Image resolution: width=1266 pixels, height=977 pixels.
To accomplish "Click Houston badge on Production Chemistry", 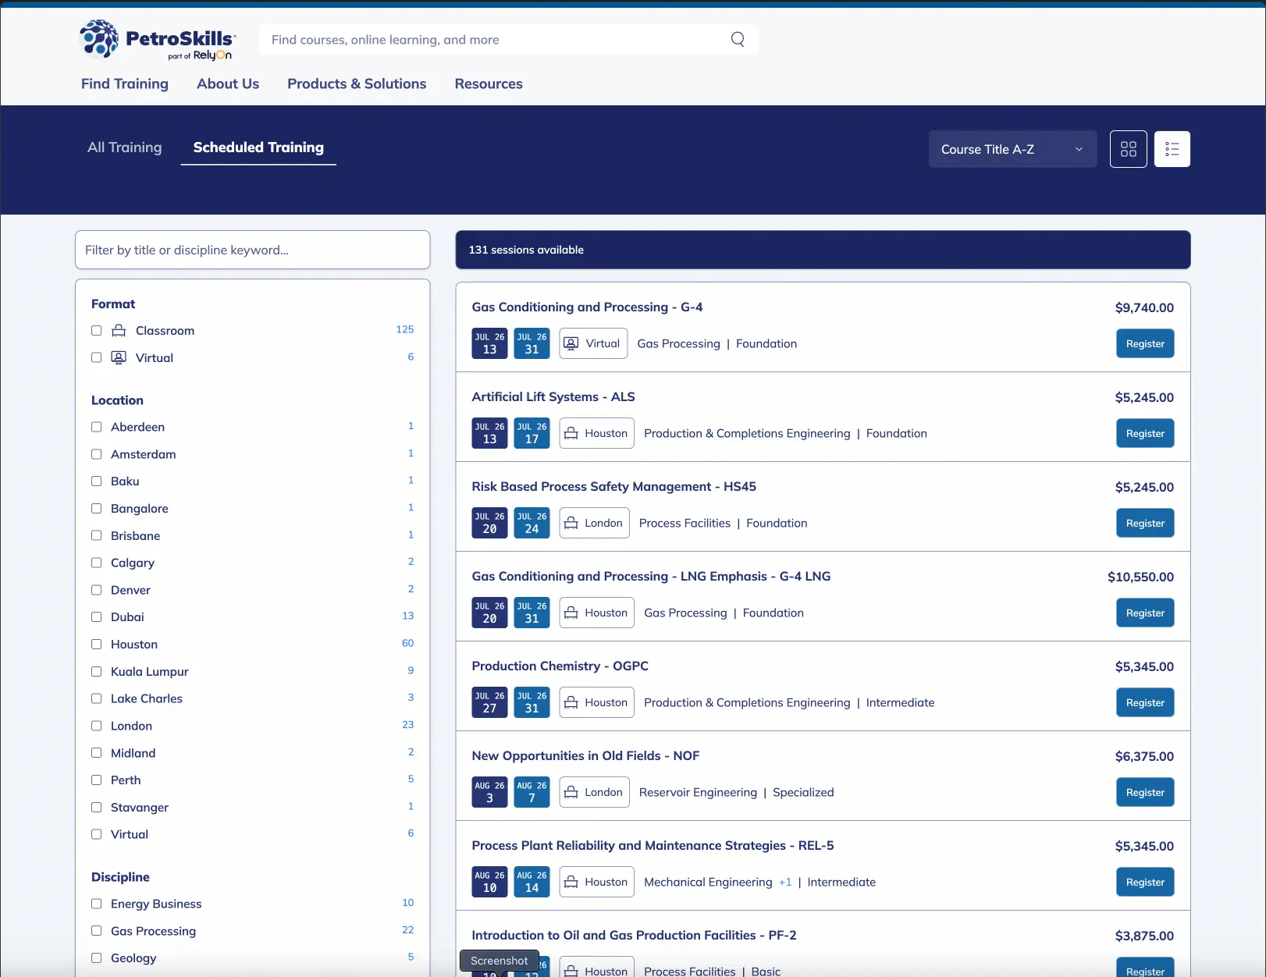I will 596,702.
